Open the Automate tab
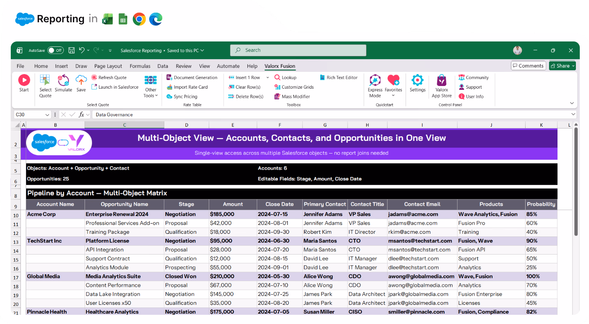The height and width of the screenshot is (324, 589). 228,66
